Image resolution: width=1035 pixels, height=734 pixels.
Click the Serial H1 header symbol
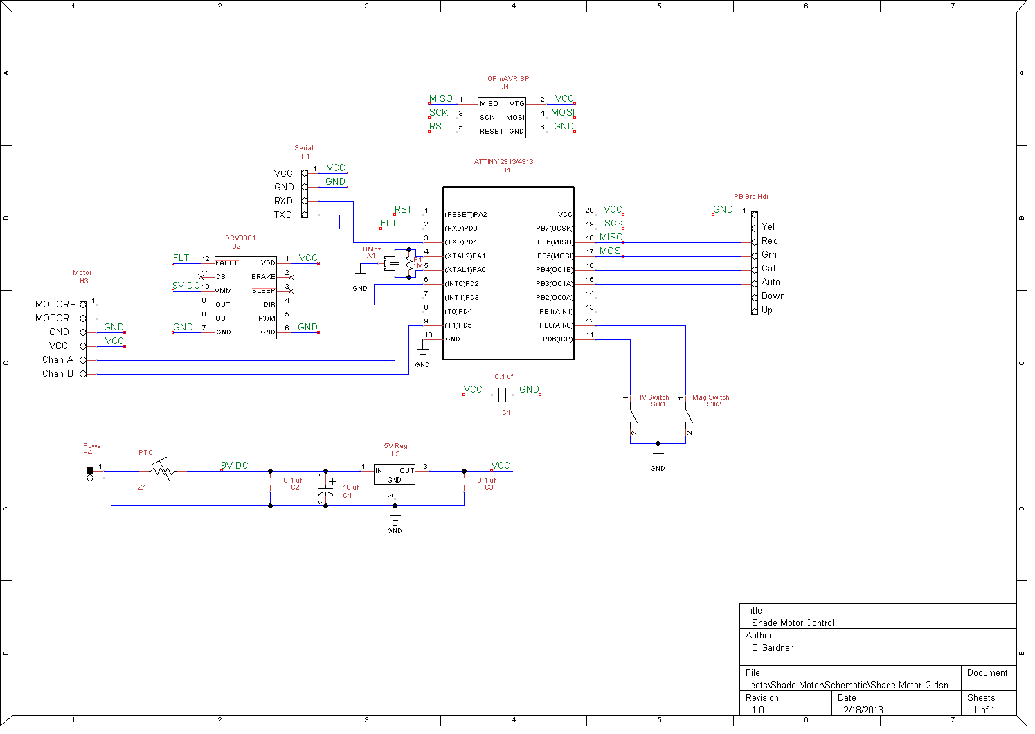pyautogui.click(x=305, y=193)
